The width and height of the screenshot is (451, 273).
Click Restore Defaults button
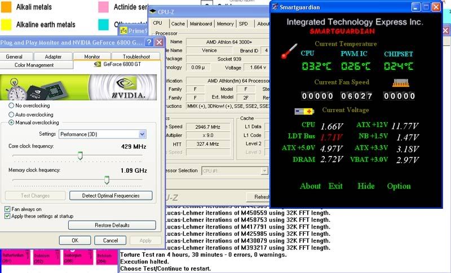[x=112, y=225]
